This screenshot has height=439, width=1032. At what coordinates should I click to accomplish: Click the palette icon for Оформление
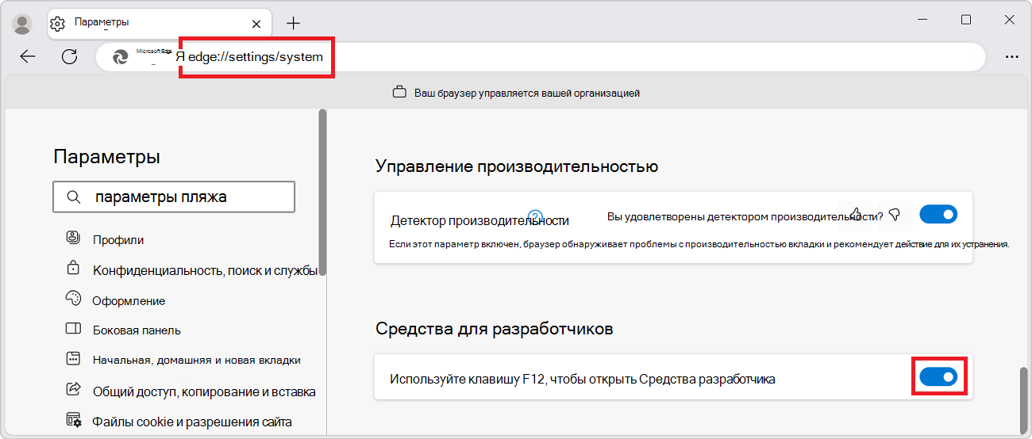[73, 299]
